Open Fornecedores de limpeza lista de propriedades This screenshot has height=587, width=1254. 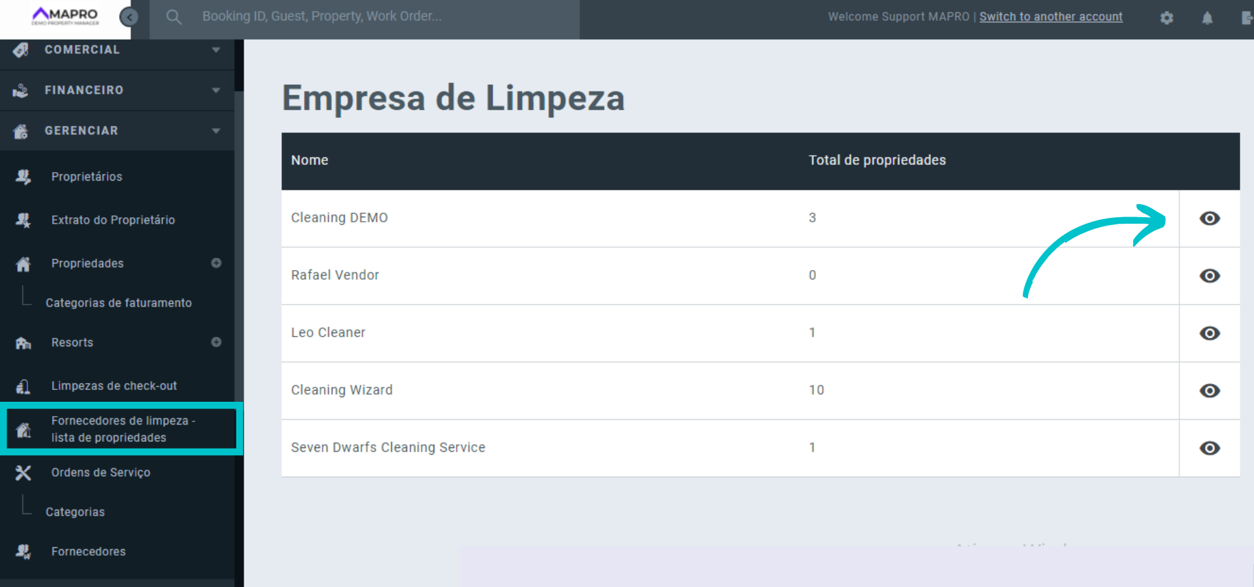tap(123, 429)
